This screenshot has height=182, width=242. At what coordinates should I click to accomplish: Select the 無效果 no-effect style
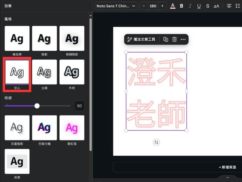[x=17, y=39]
